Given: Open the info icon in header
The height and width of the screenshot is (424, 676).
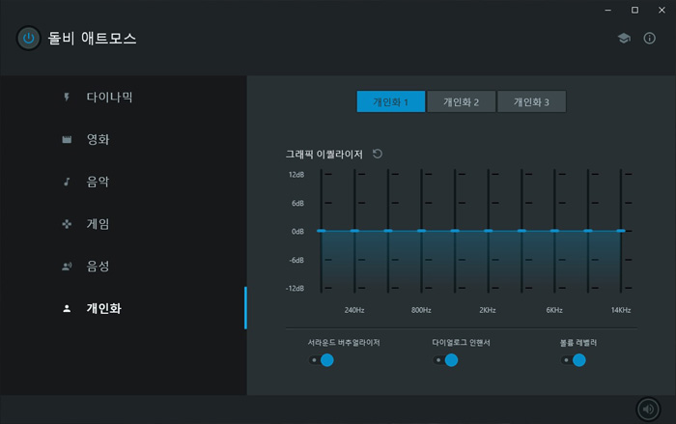Looking at the screenshot, I should pos(649,38).
